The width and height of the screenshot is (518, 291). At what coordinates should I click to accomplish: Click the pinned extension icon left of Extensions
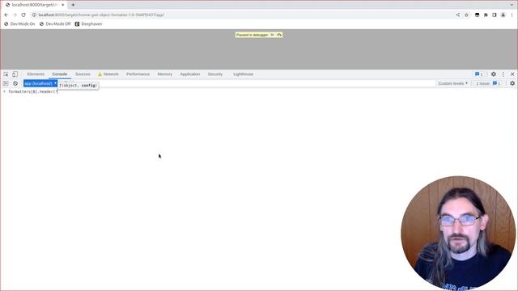point(477,15)
